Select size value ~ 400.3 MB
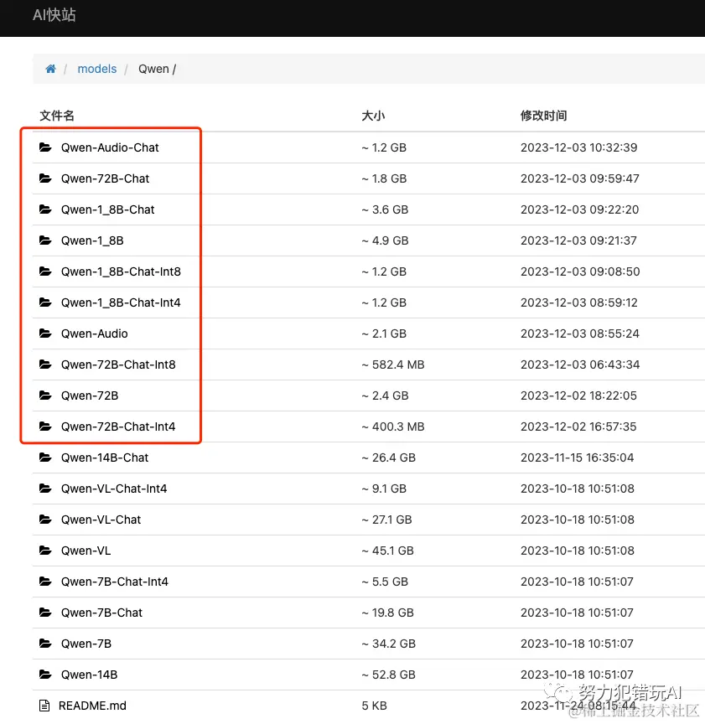The height and width of the screenshot is (724, 705). tap(392, 427)
